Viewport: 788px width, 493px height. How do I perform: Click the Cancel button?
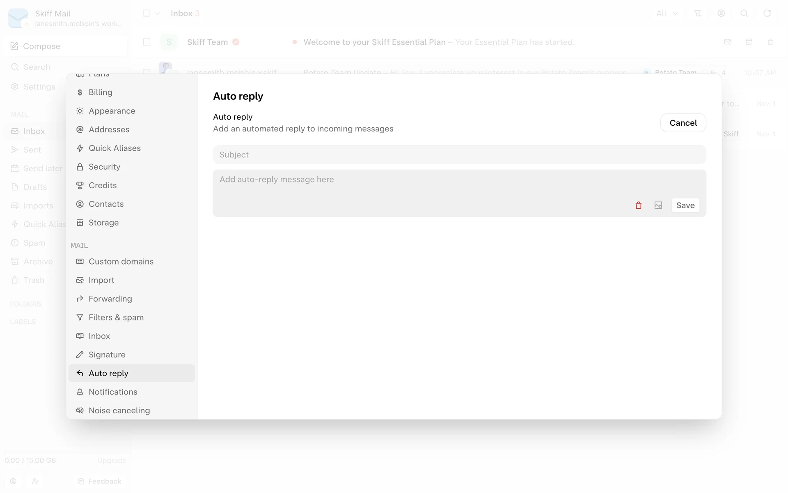click(683, 123)
